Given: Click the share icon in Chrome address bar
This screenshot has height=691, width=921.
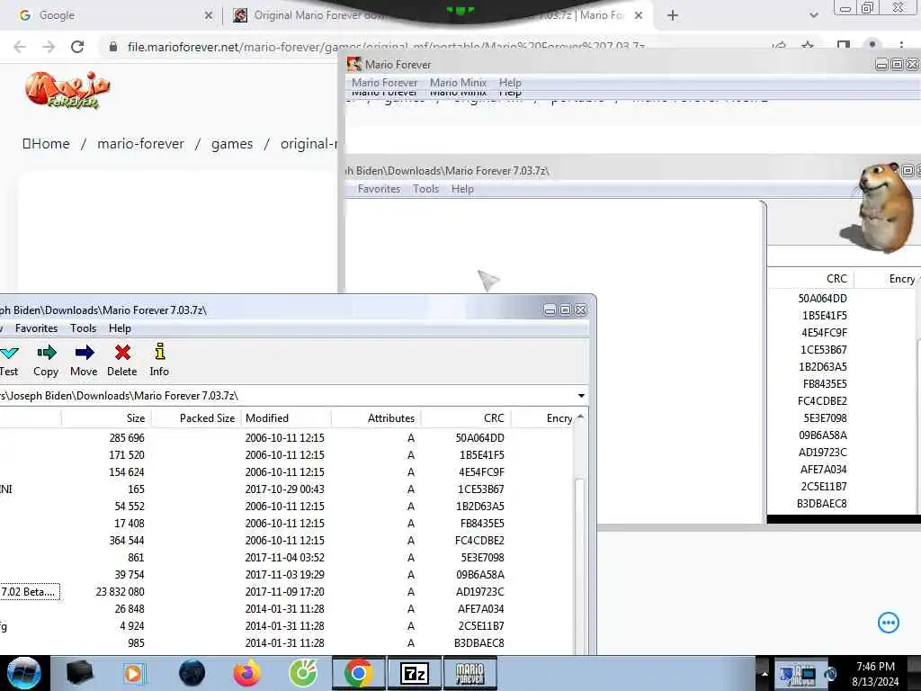Looking at the screenshot, I should point(780,46).
